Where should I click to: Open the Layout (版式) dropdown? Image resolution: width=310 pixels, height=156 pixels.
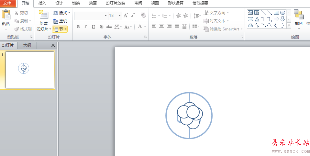point(62,13)
